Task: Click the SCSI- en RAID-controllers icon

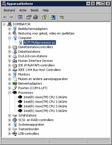Action: tap(15, 120)
